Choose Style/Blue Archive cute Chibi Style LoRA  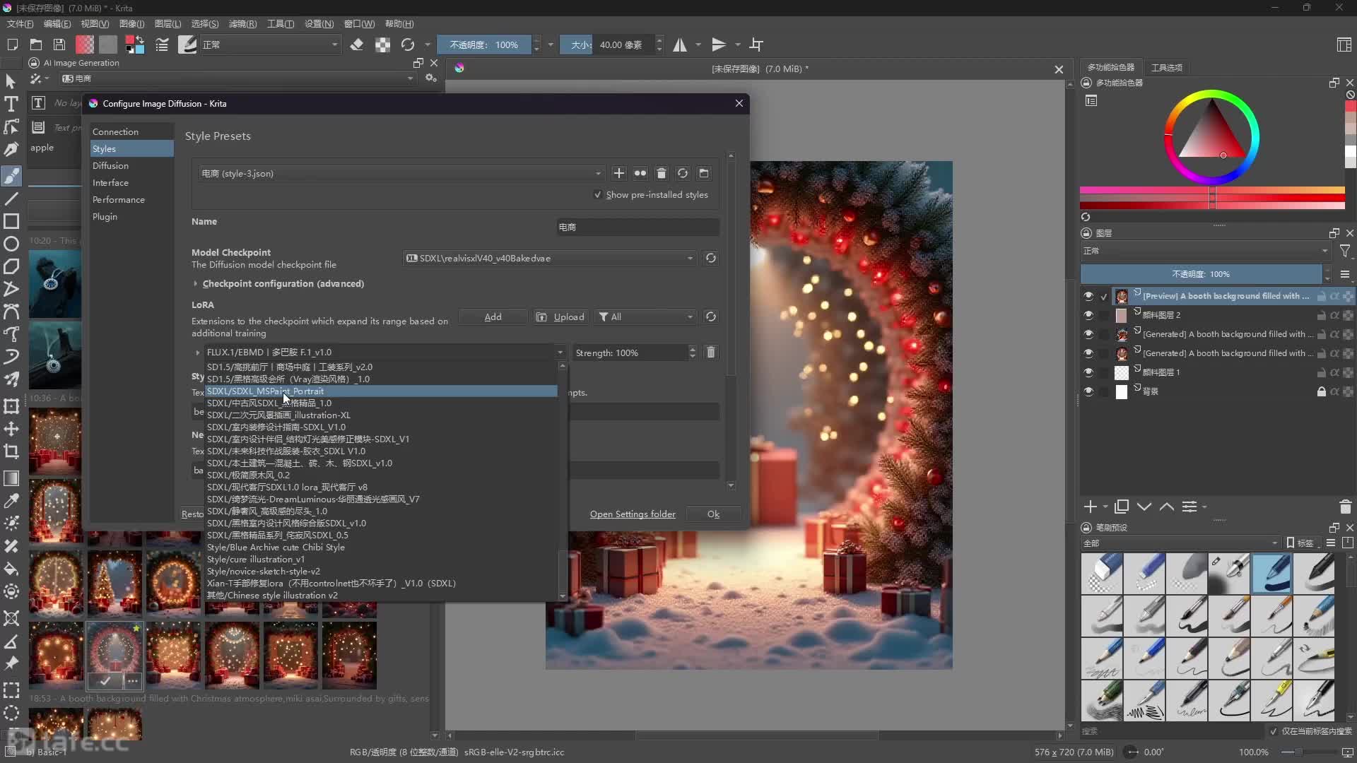pos(381,547)
